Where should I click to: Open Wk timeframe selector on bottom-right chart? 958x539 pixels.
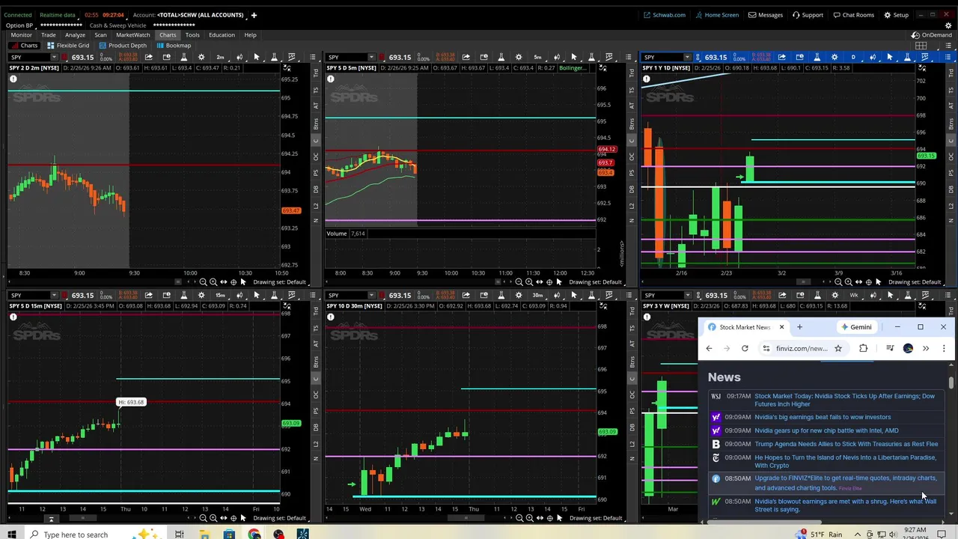pos(854,295)
